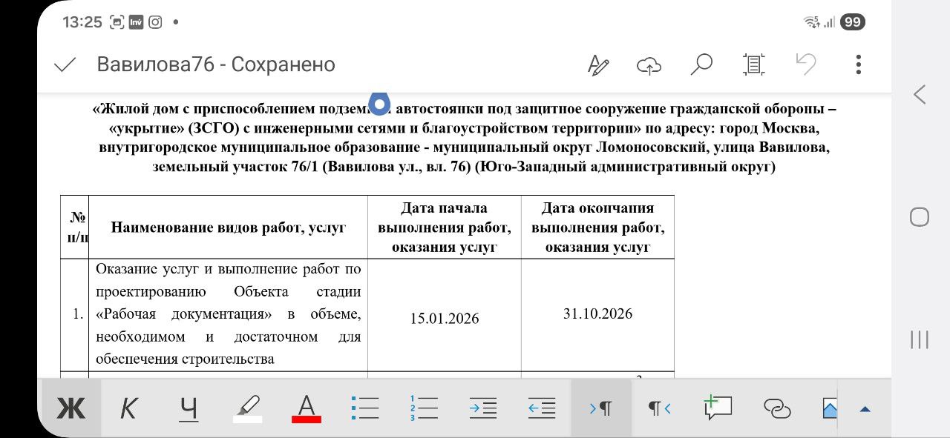Expand the formatting ribbon triangle
This screenshot has width=950, height=438.
pyautogui.click(x=865, y=409)
